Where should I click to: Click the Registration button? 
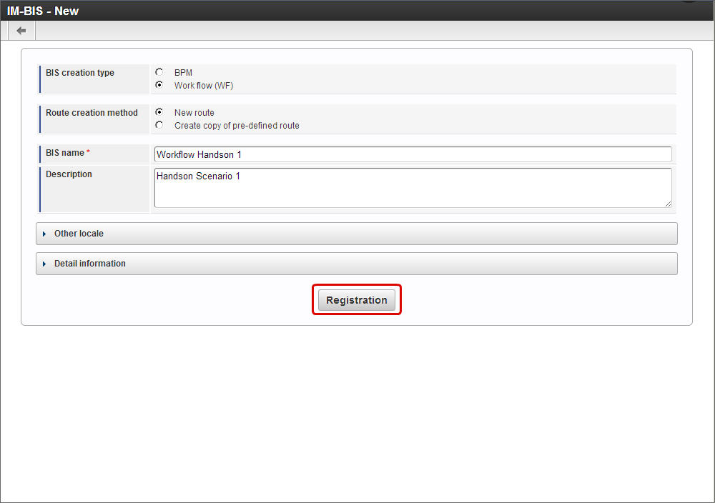[x=357, y=300]
